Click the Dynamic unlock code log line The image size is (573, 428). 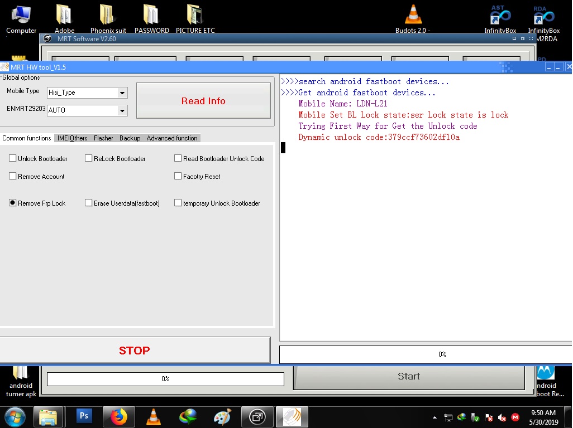pyautogui.click(x=379, y=138)
